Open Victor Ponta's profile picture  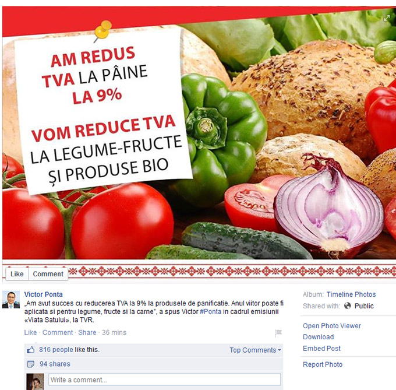[11, 300]
